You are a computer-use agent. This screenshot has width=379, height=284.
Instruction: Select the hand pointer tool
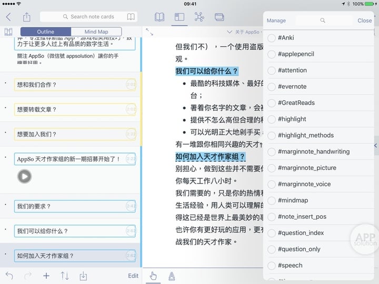click(x=153, y=276)
